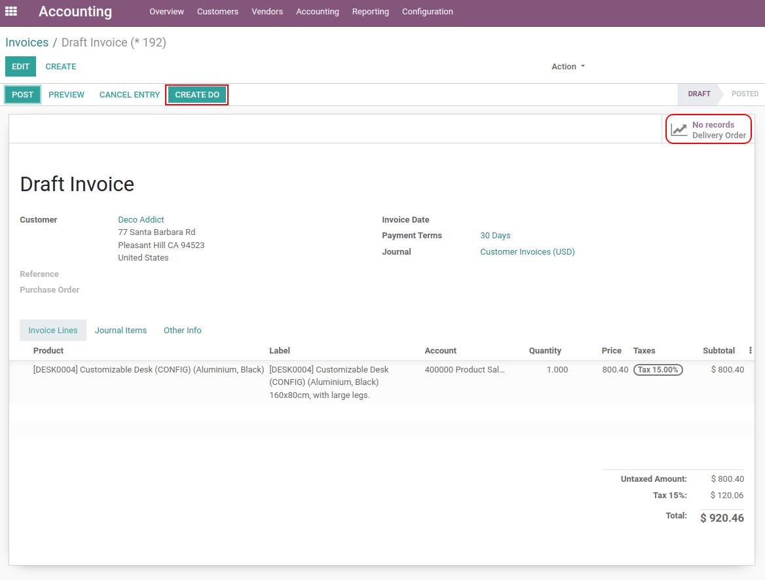Open the Customers menu

click(217, 12)
